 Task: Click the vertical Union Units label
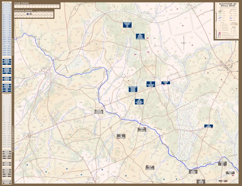(13, 47)
